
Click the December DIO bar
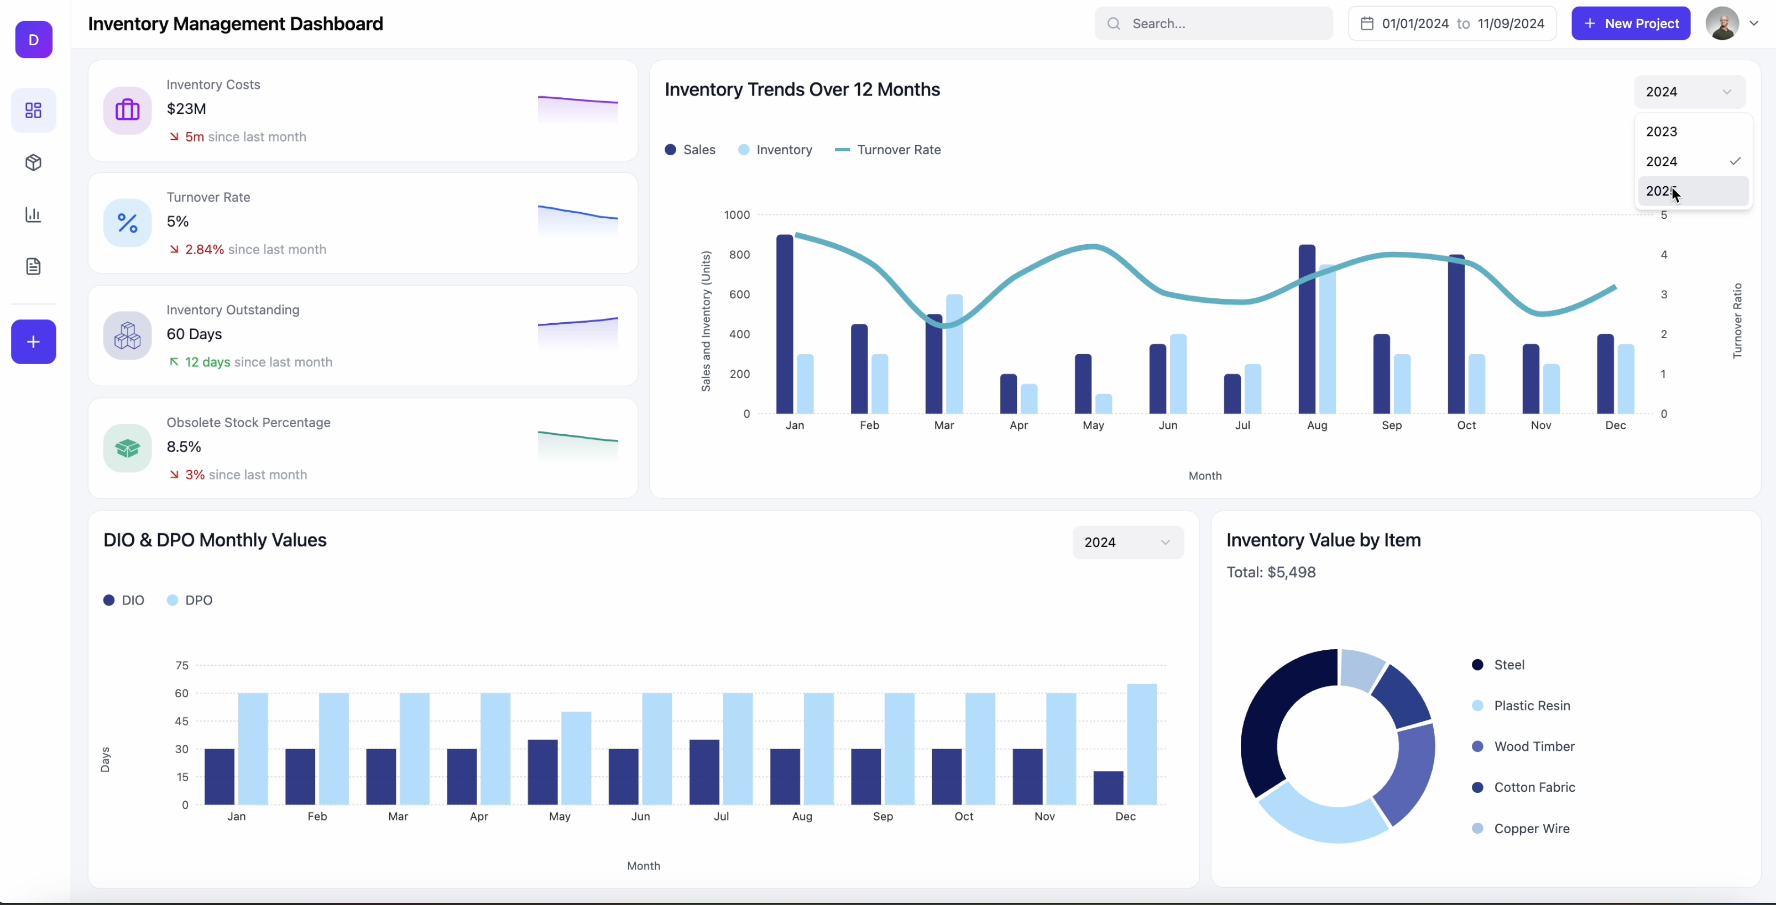(x=1108, y=788)
